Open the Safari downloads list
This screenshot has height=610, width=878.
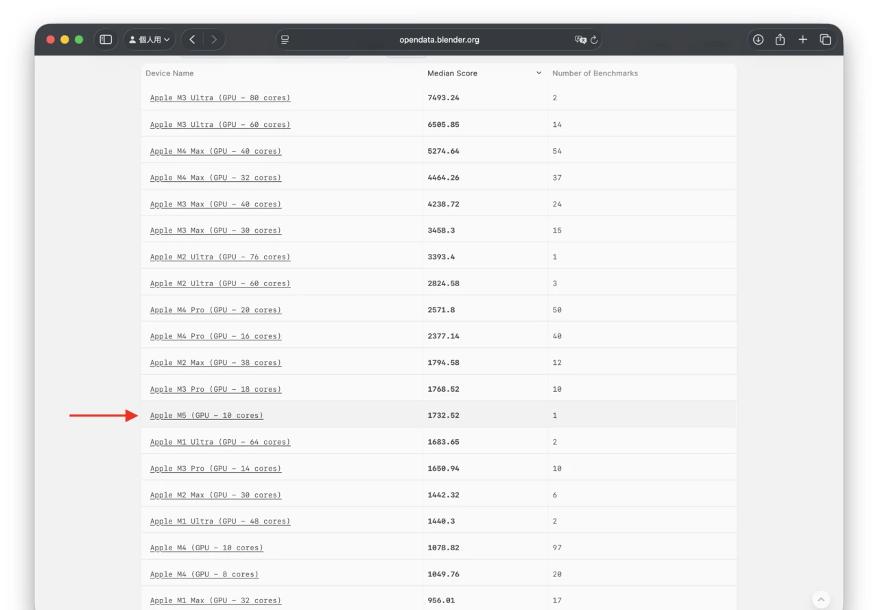click(x=758, y=40)
